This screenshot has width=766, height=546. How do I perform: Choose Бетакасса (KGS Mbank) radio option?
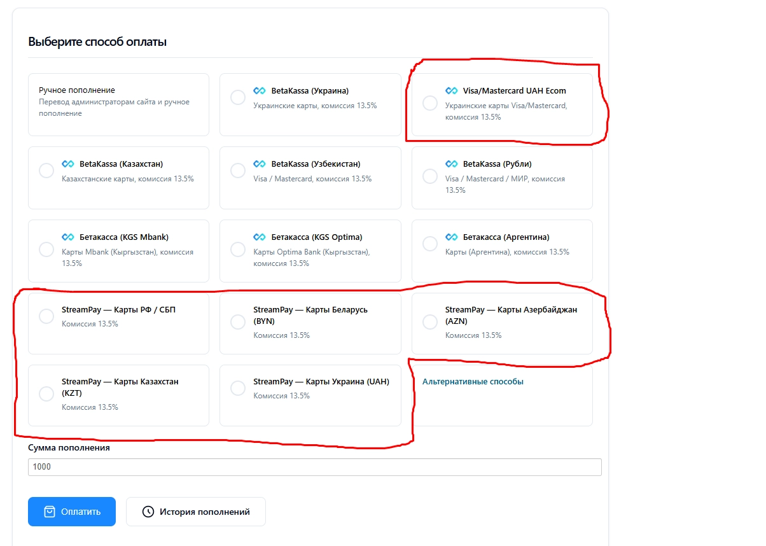pyautogui.click(x=46, y=249)
